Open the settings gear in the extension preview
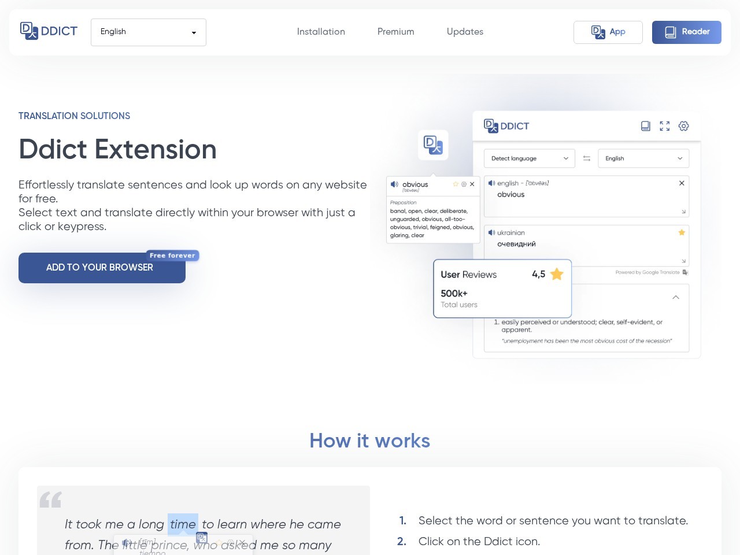Viewport: 740px width, 555px height. (x=684, y=126)
